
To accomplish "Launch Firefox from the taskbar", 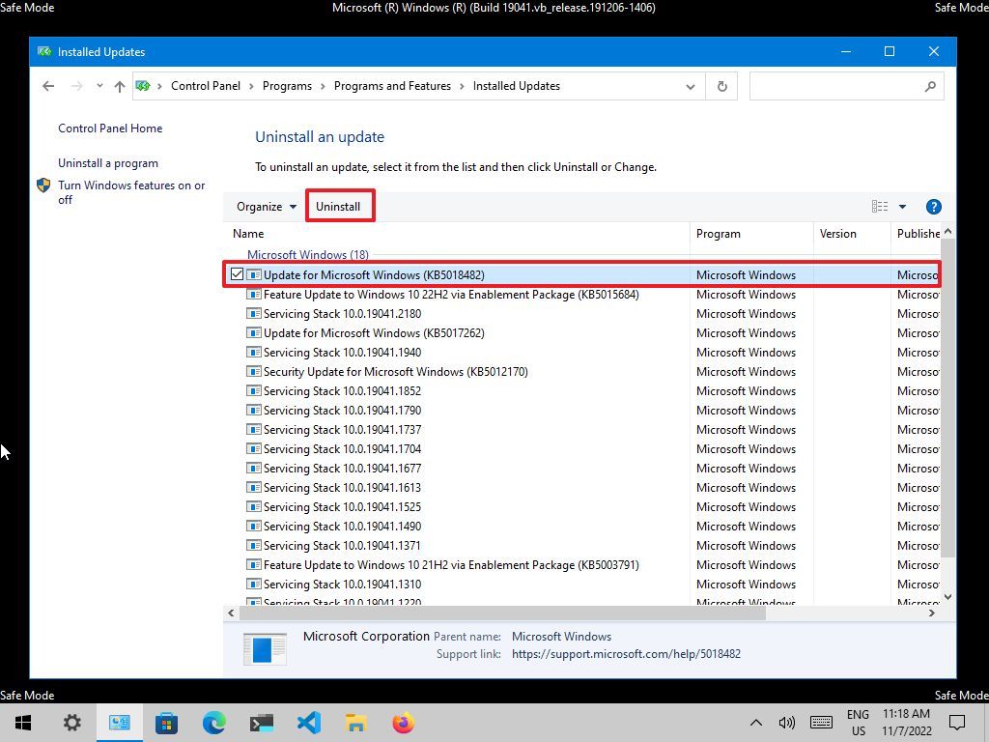I will [x=402, y=722].
